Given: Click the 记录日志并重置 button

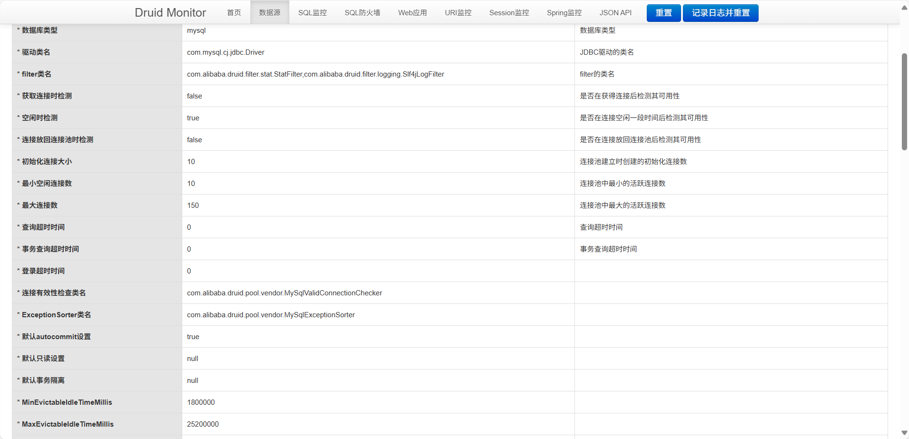Looking at the screenshot, I should (720, 13).
